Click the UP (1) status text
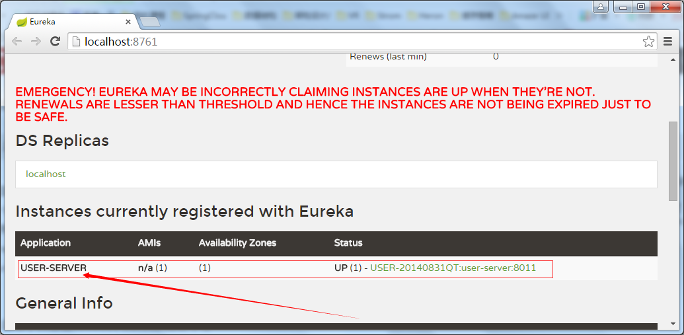 point(348,268)
